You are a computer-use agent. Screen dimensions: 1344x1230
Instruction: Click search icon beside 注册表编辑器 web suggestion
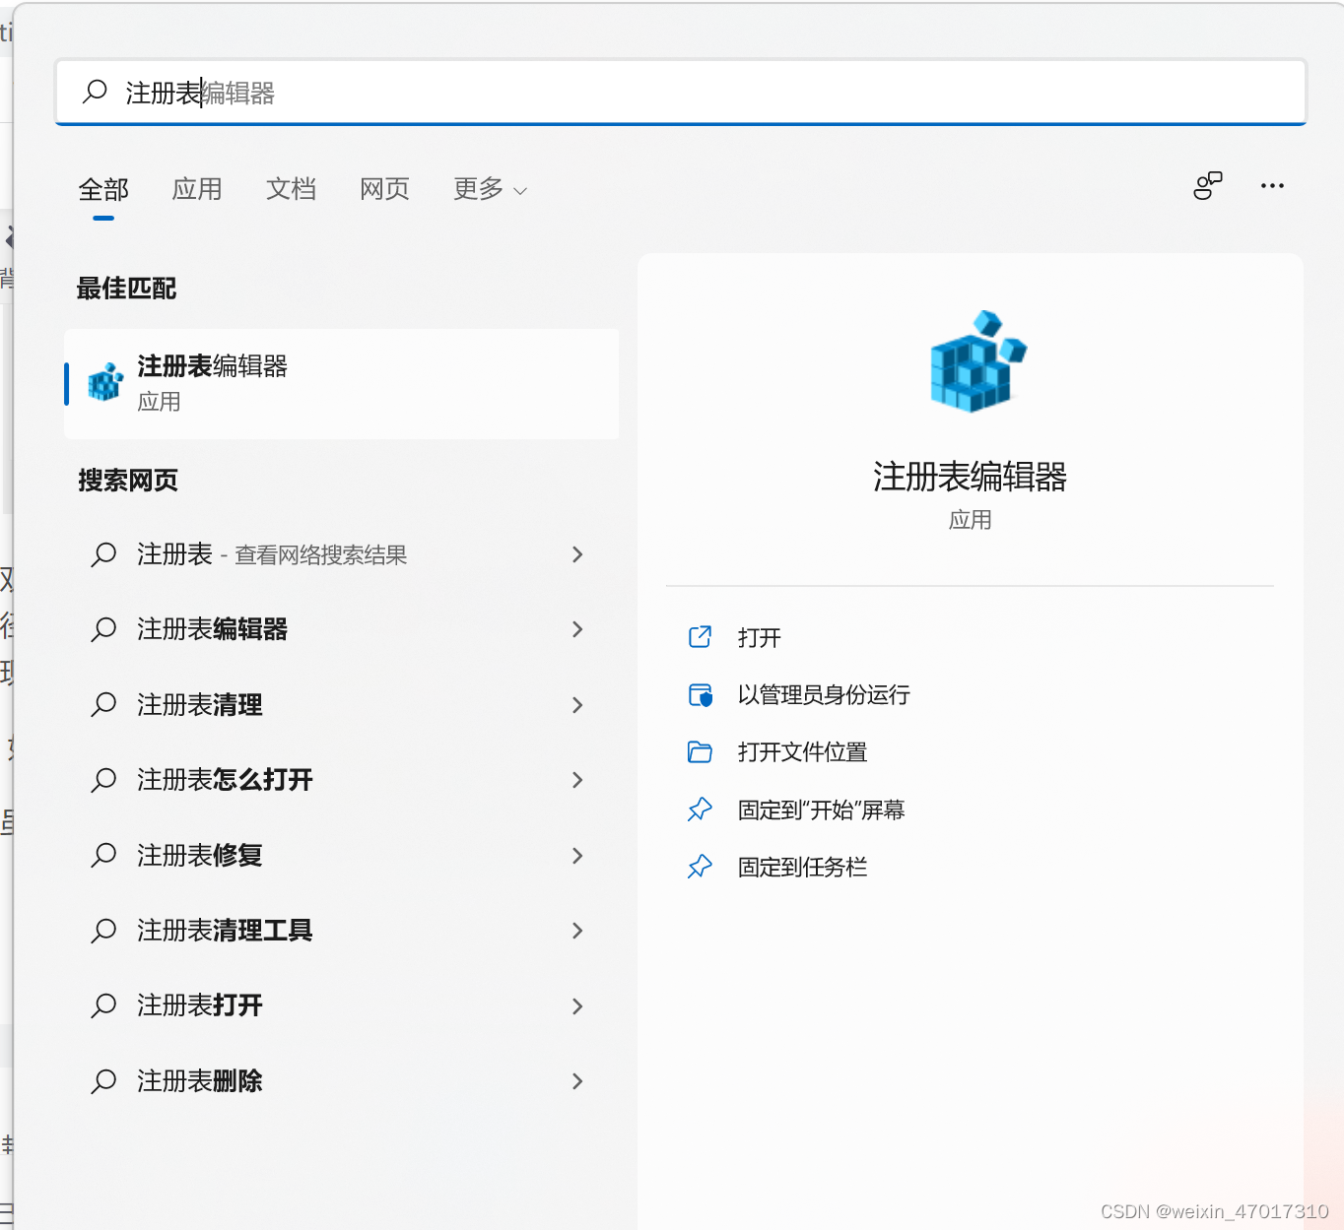103,629
